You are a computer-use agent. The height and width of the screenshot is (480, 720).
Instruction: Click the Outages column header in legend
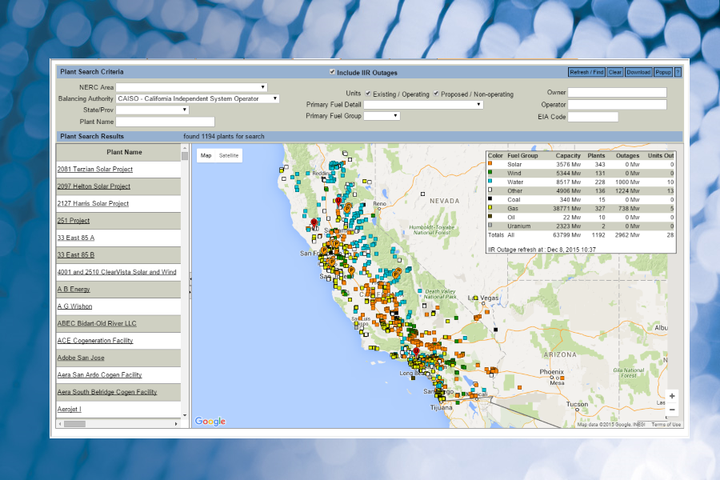click(627, 156)
